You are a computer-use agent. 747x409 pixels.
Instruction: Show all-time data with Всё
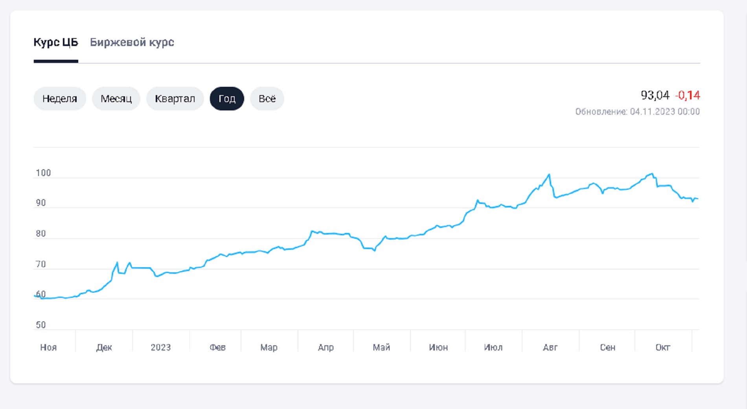(267, 99)
